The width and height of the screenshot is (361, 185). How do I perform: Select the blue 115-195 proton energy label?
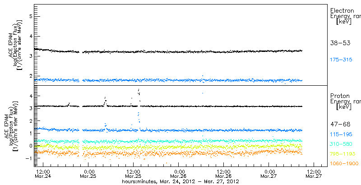click(341, 134)
